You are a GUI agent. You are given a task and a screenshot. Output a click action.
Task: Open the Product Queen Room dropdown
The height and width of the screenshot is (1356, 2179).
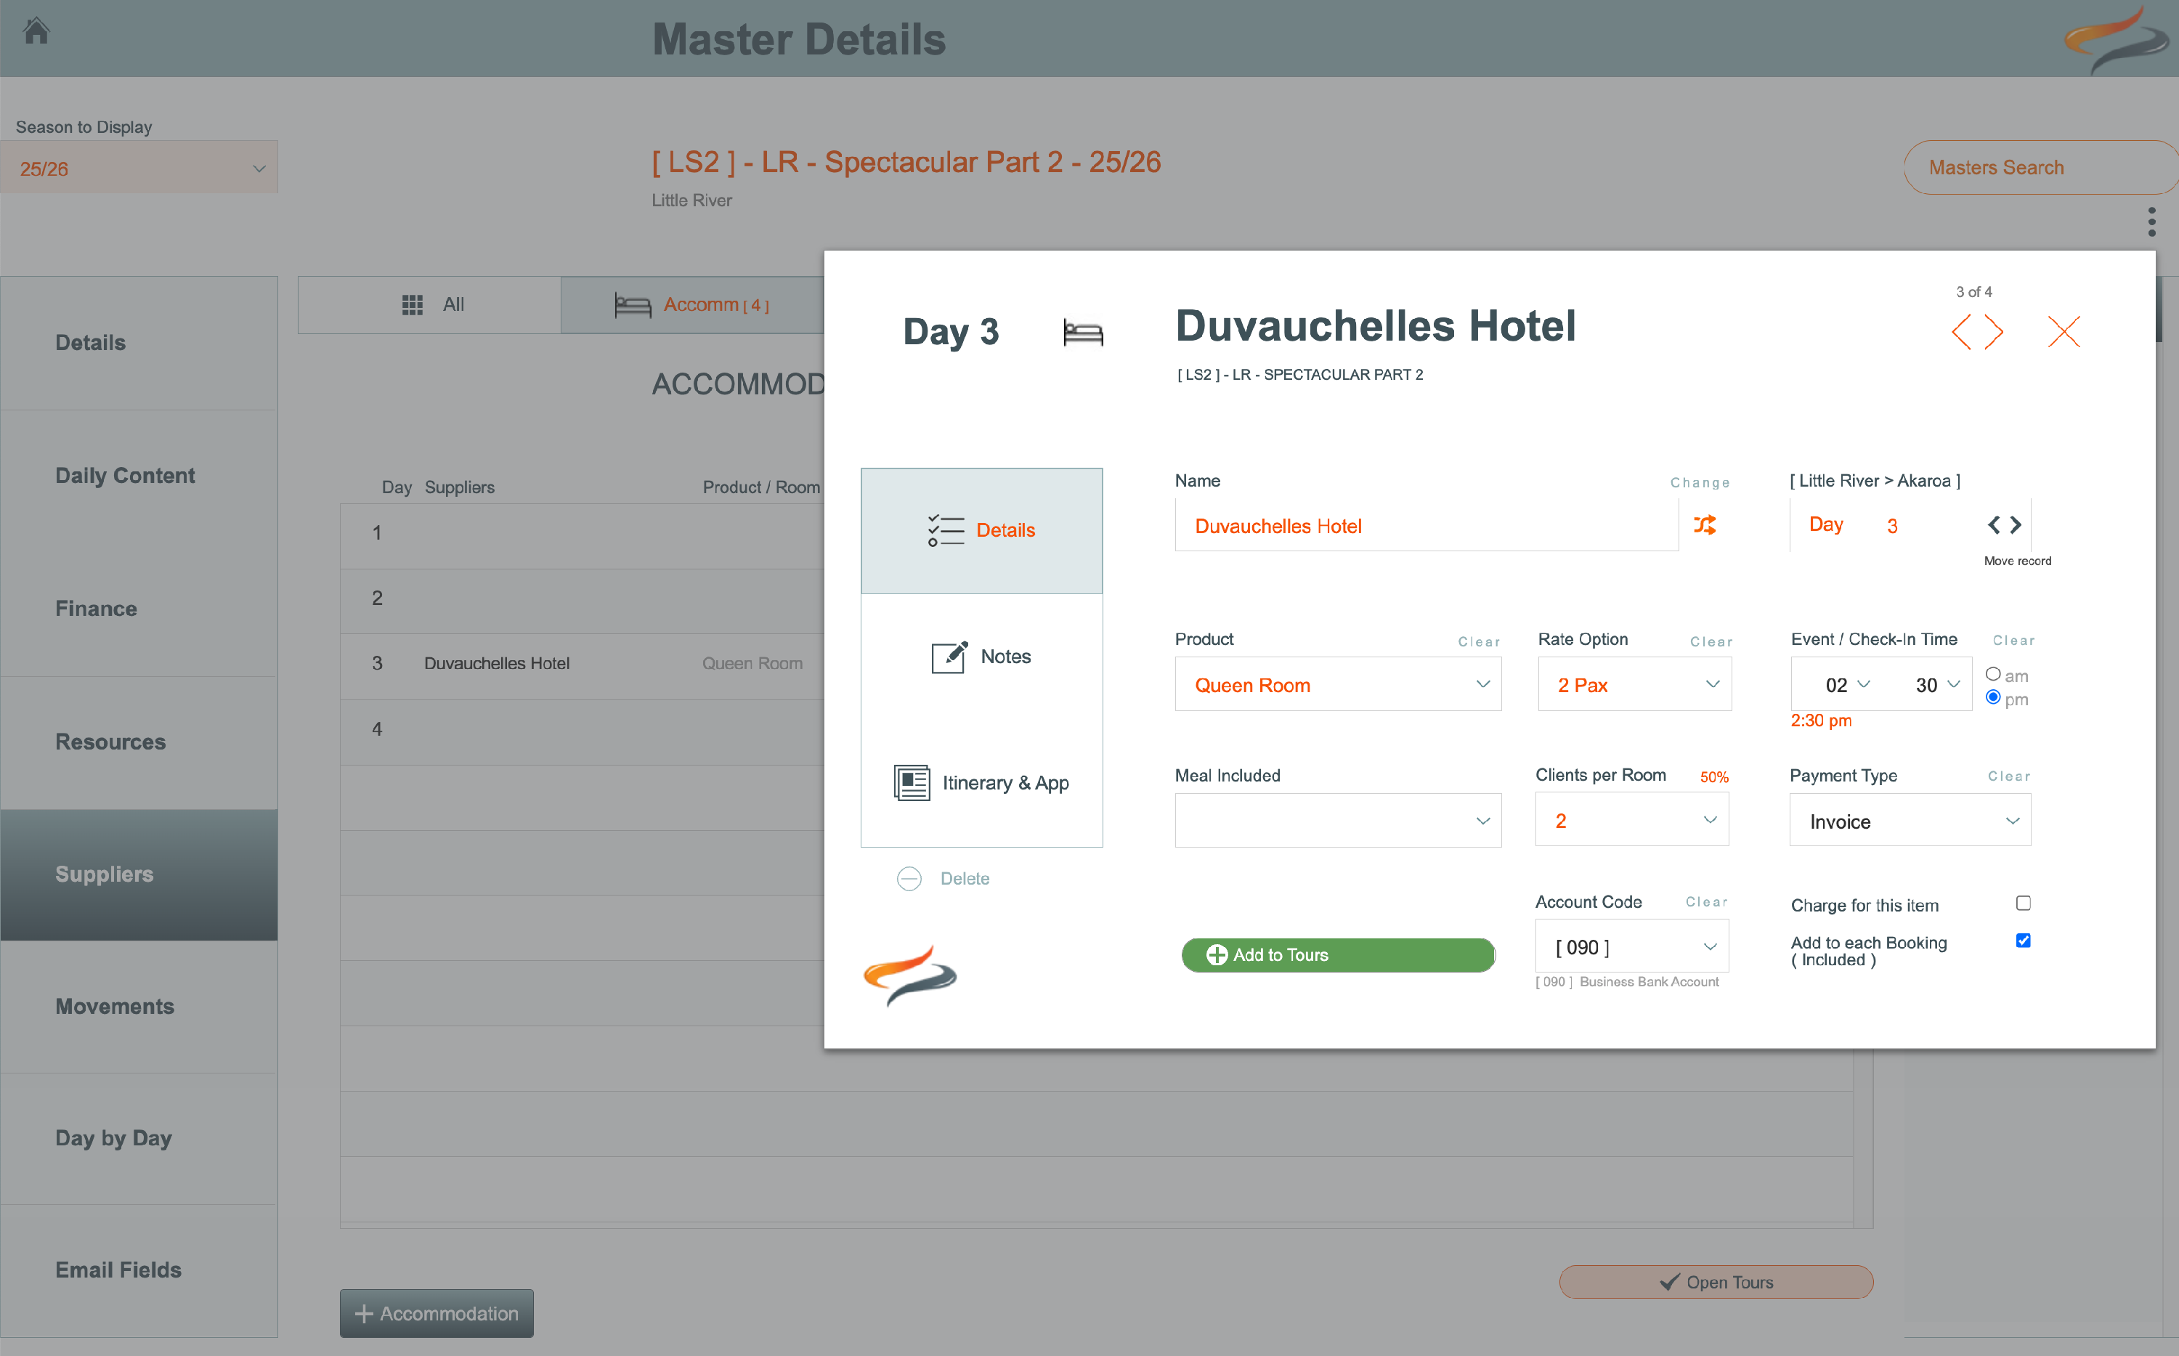[1338, 685]
